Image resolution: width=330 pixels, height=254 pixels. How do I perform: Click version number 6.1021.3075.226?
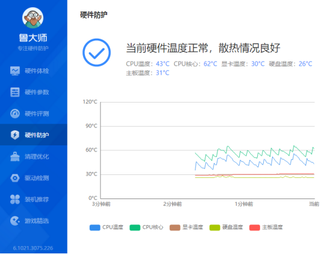pos(33,248)
